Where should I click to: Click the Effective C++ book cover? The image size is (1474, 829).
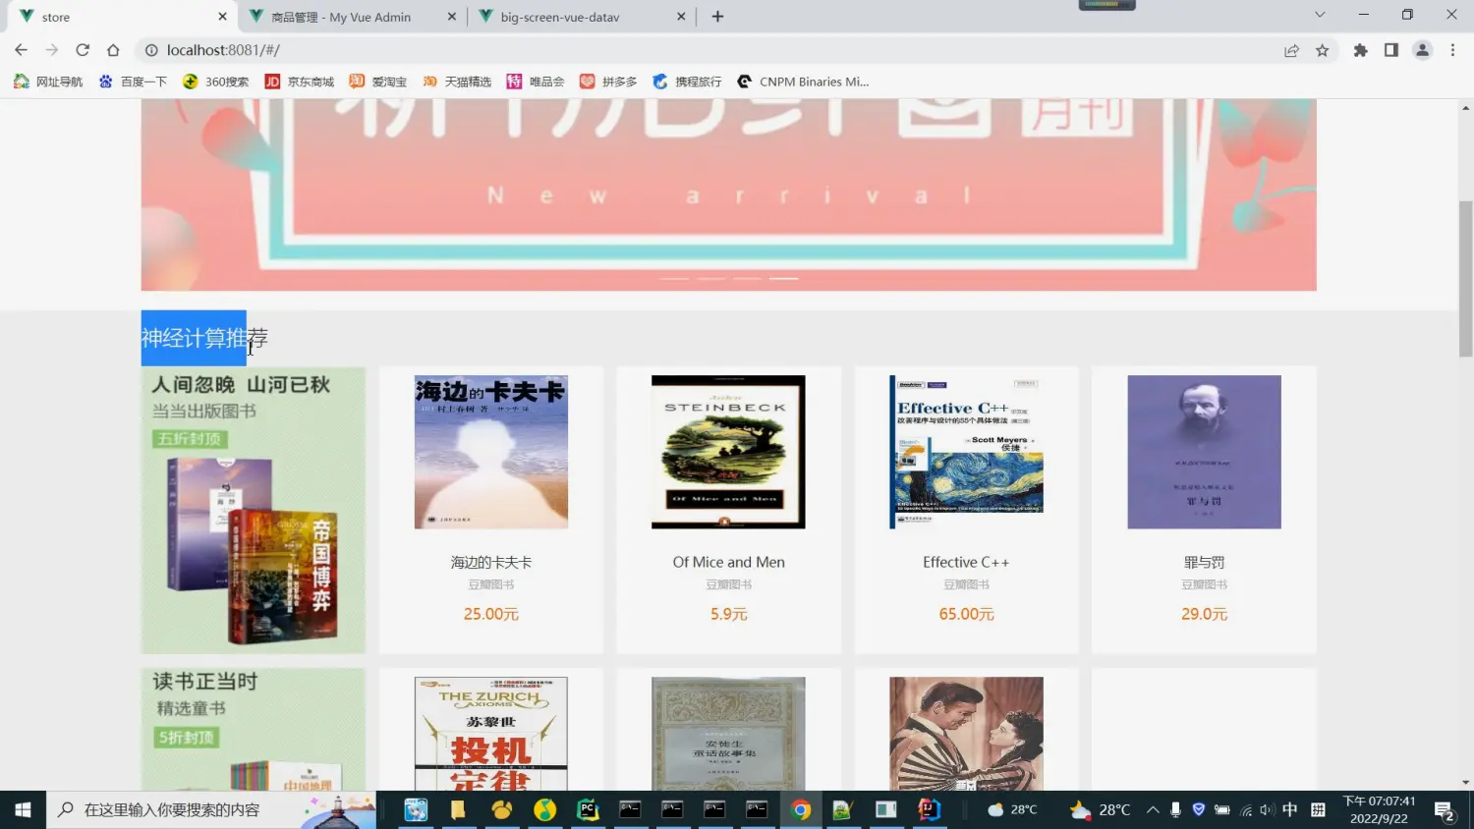pos(966,452)
